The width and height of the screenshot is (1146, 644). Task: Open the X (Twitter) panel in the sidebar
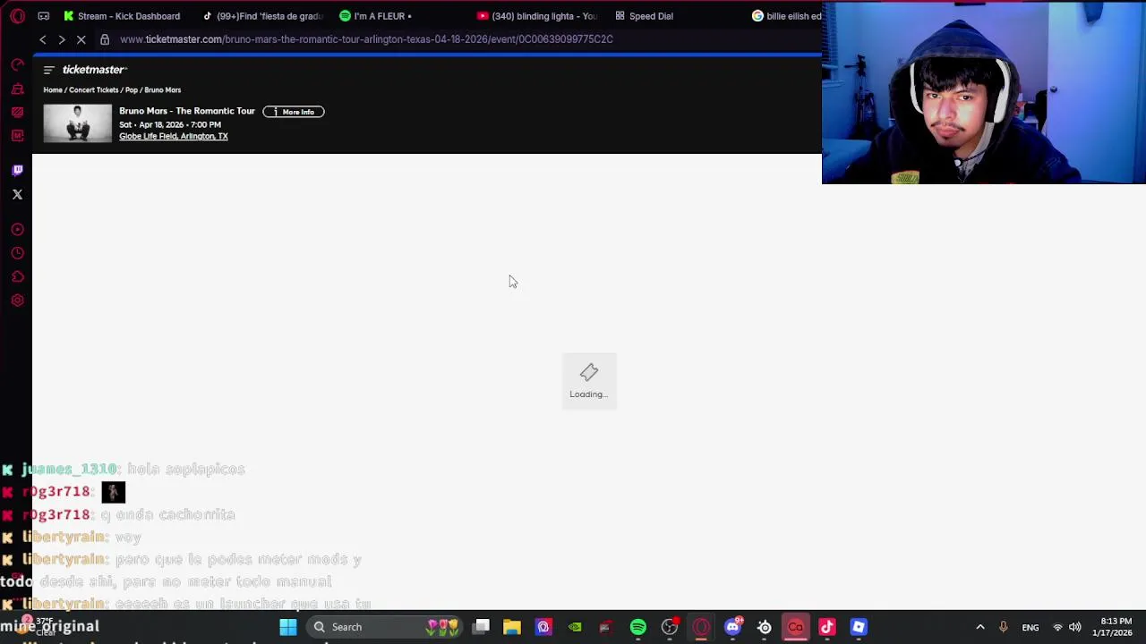(x=17, y=194)
